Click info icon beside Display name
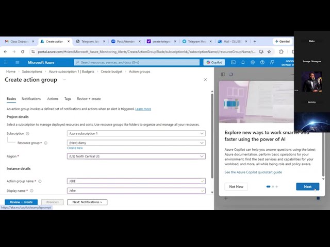Image resolution: width=330 pixels, height=247 pixels. coord(31,191)
